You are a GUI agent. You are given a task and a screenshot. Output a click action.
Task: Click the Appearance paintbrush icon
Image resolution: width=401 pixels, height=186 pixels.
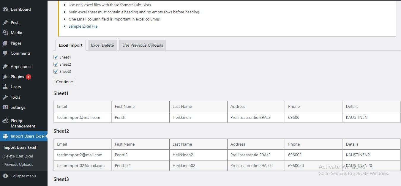coord(5,67)
